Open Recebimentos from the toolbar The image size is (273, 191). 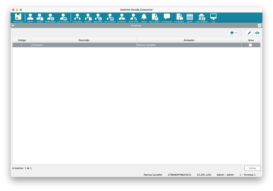tap(50, 18)
